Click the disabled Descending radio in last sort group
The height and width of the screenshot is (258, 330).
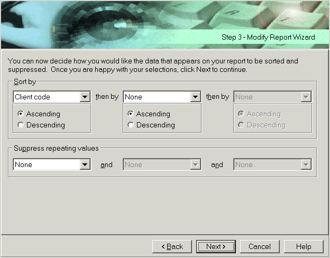click(241, 125)
